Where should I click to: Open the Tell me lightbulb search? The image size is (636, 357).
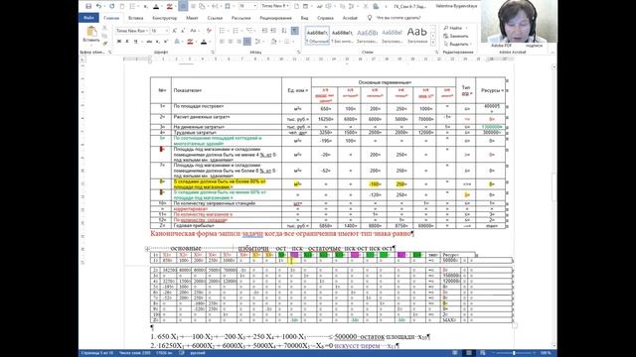[x=369, y=18]
